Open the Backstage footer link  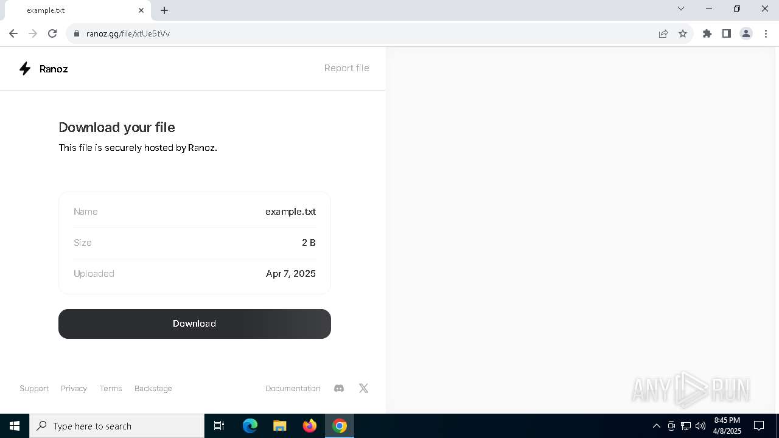(153, 388)
